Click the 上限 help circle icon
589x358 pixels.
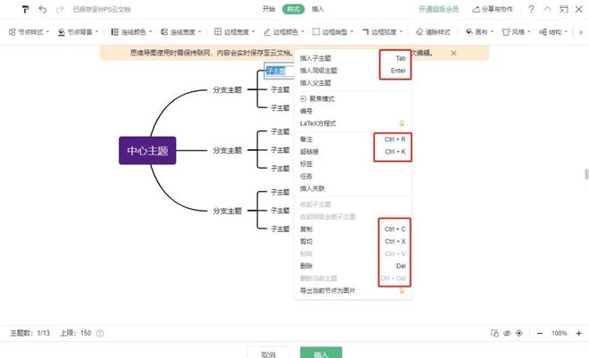click(x=100, y=333)
